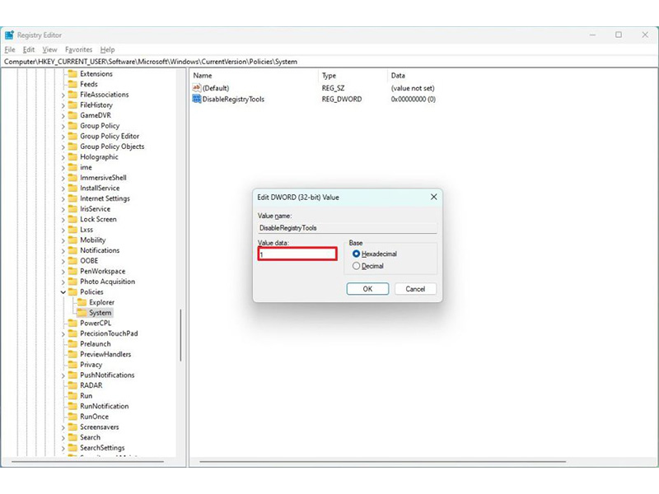Click the RADAR folder icon
The width and height of the screenshot is (659, 494).
click(x=72, y=385)
